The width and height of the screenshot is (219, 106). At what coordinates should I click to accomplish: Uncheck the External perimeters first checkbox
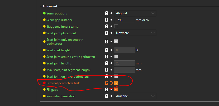tap(116, 83)
